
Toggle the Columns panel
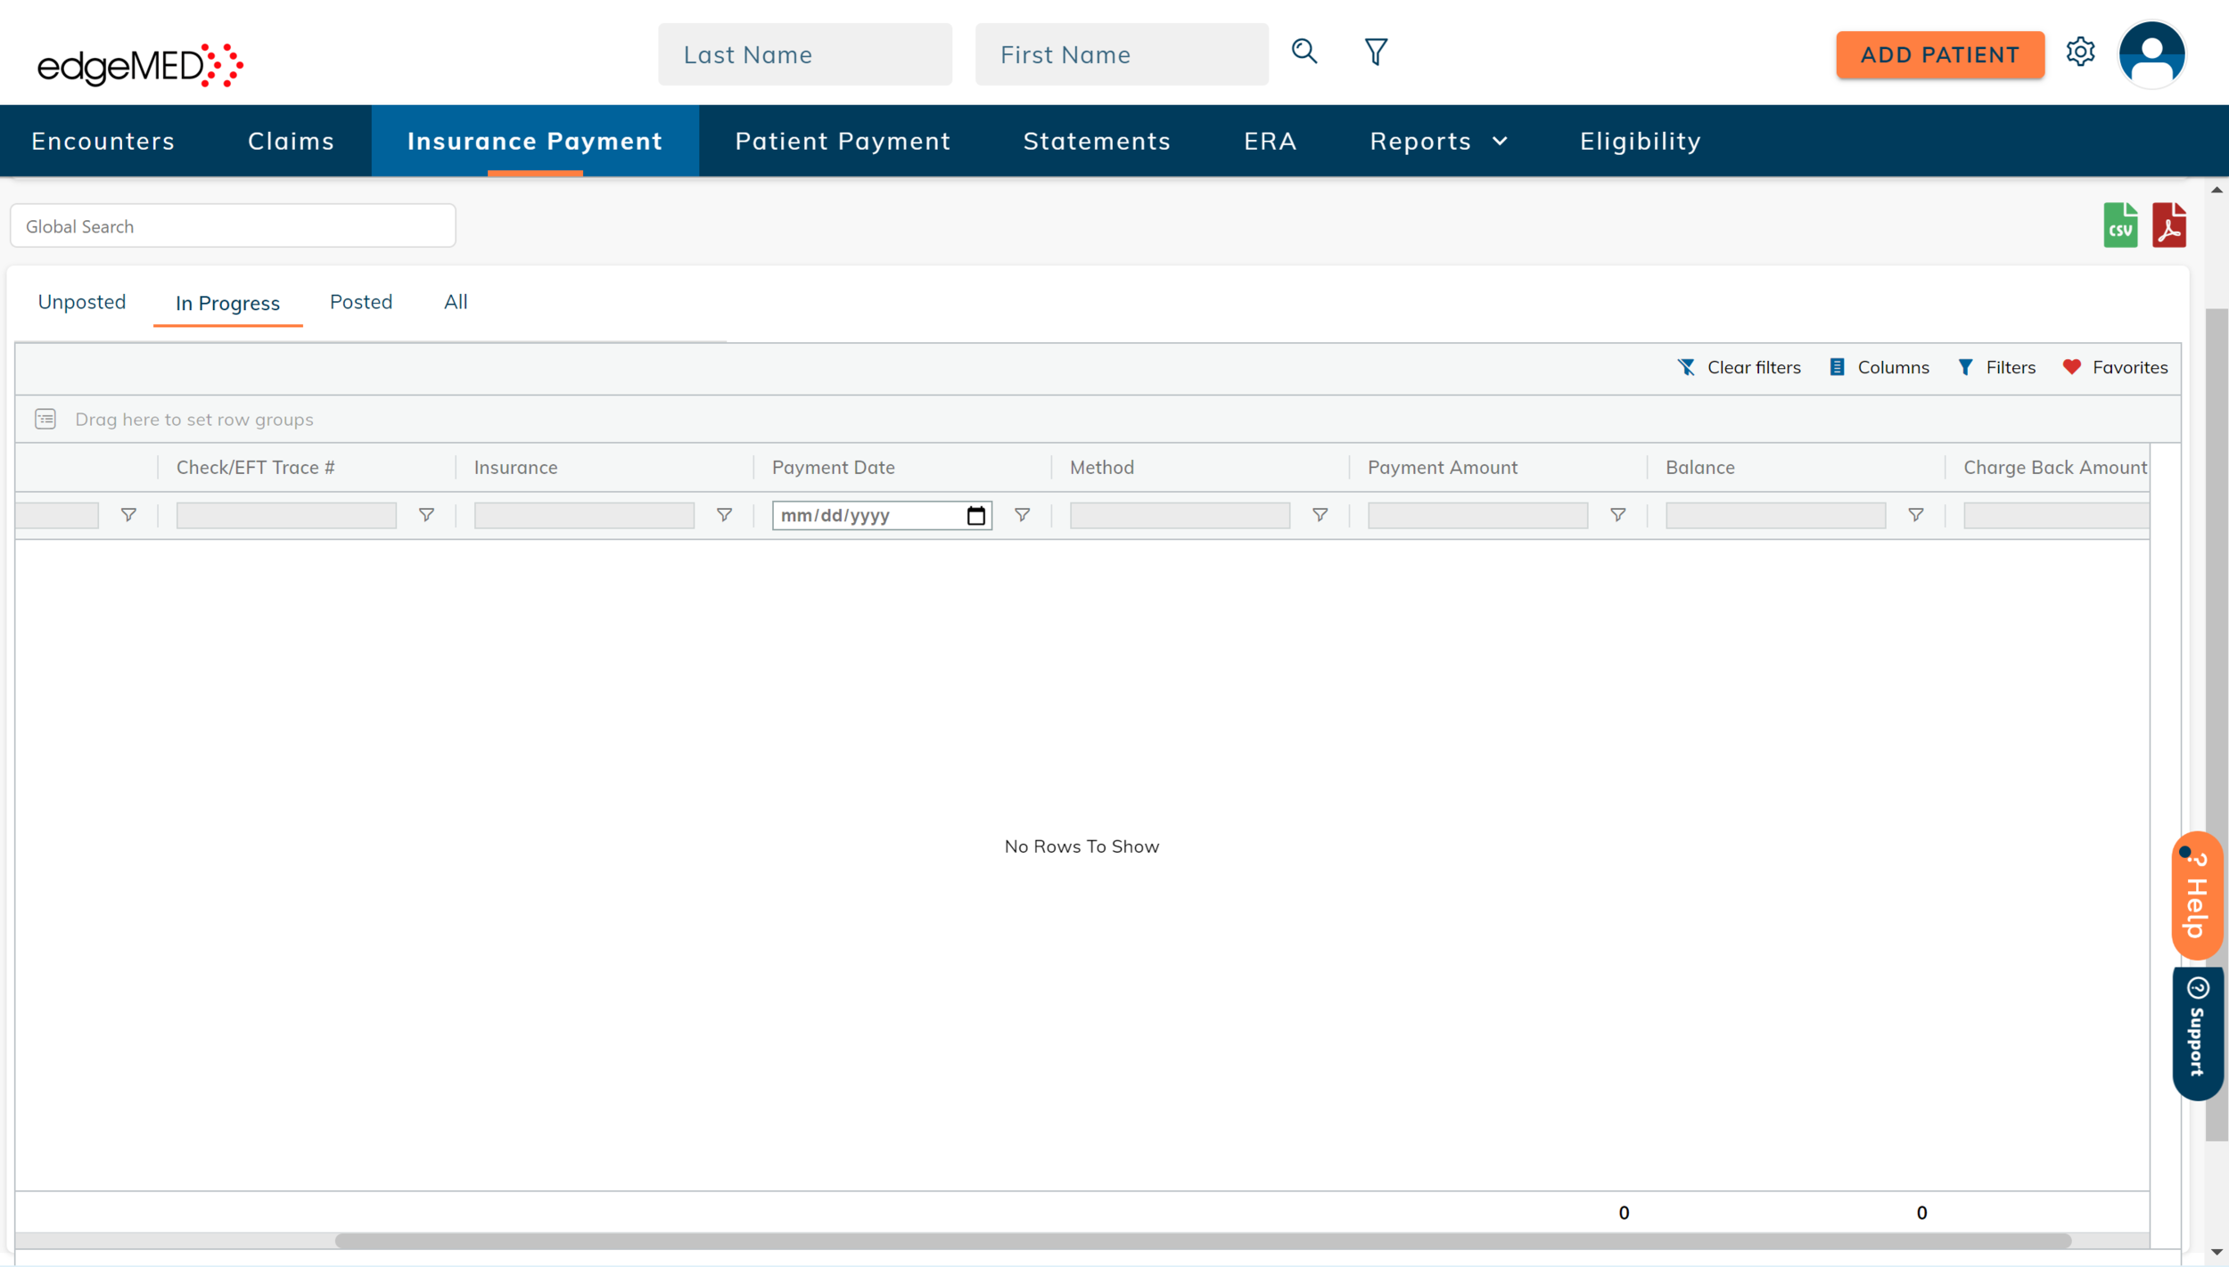(x=1879, y=367)
